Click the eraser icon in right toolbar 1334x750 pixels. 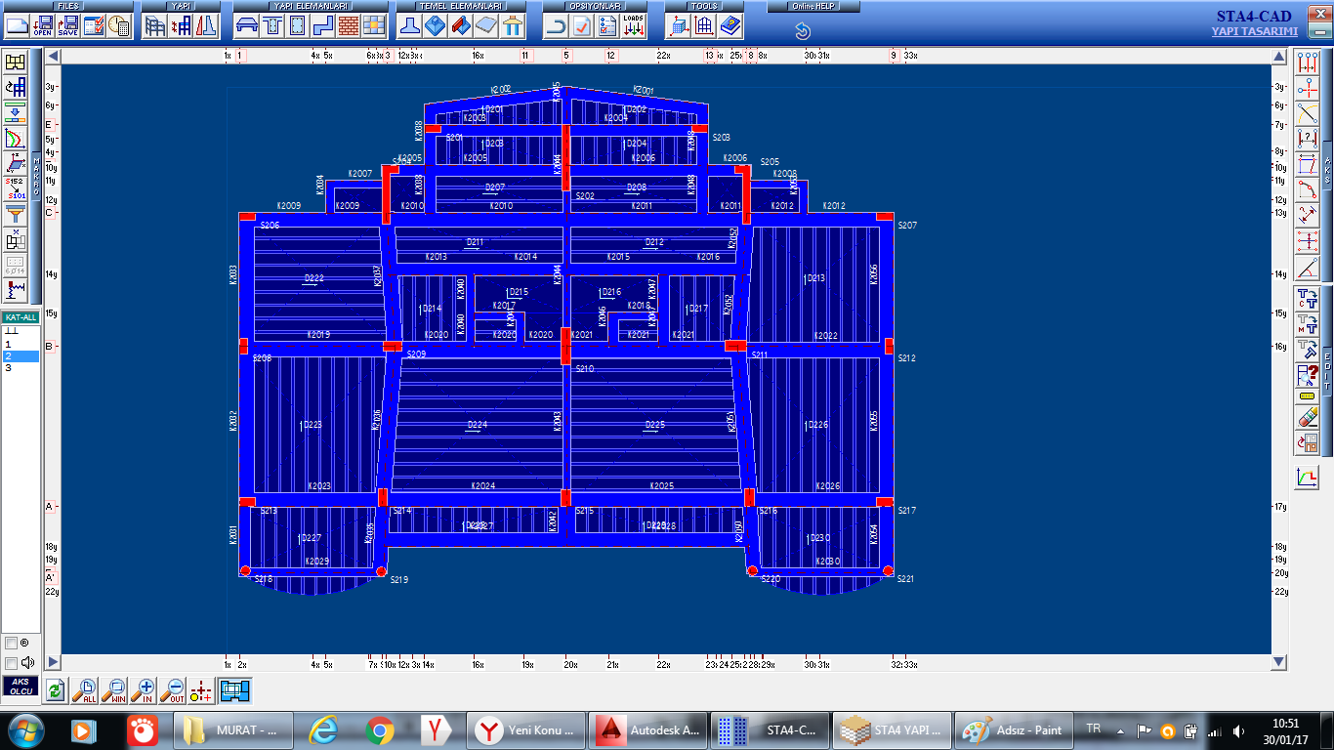pos(1308,418)
